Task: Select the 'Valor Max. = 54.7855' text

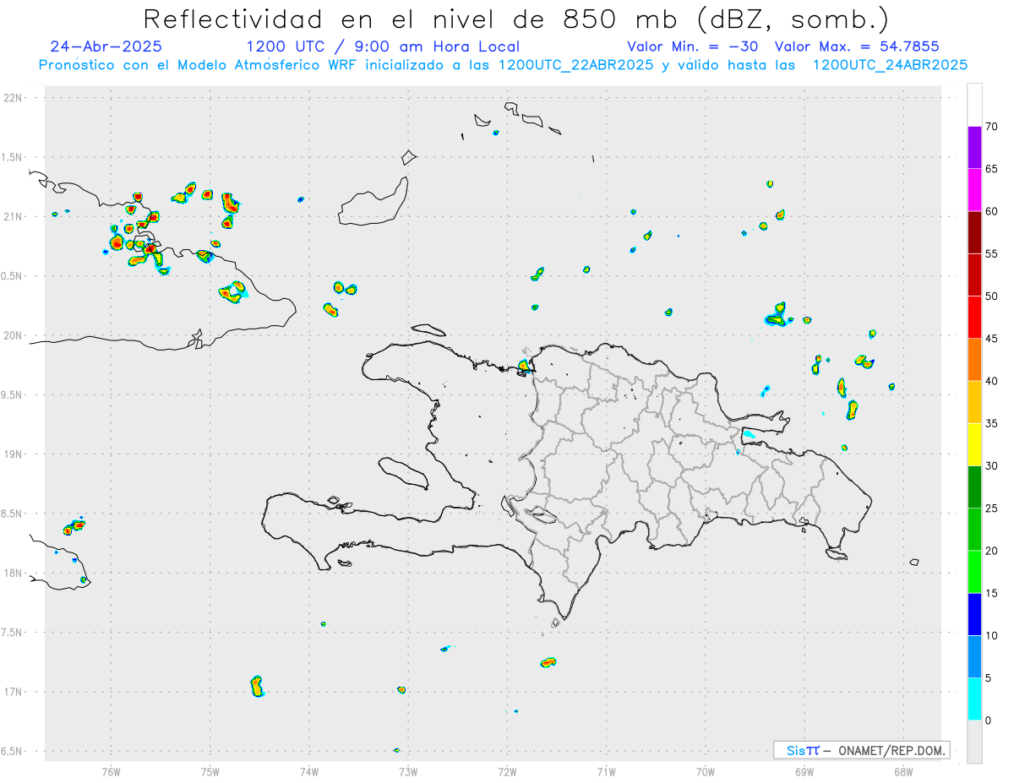Action: pos(857,46)
